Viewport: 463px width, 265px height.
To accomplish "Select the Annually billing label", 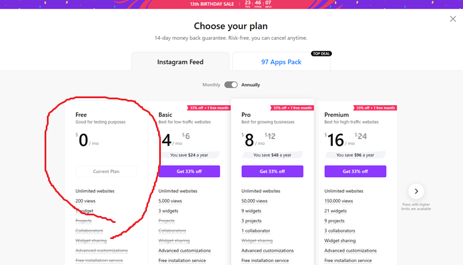I will click(251, 85).
